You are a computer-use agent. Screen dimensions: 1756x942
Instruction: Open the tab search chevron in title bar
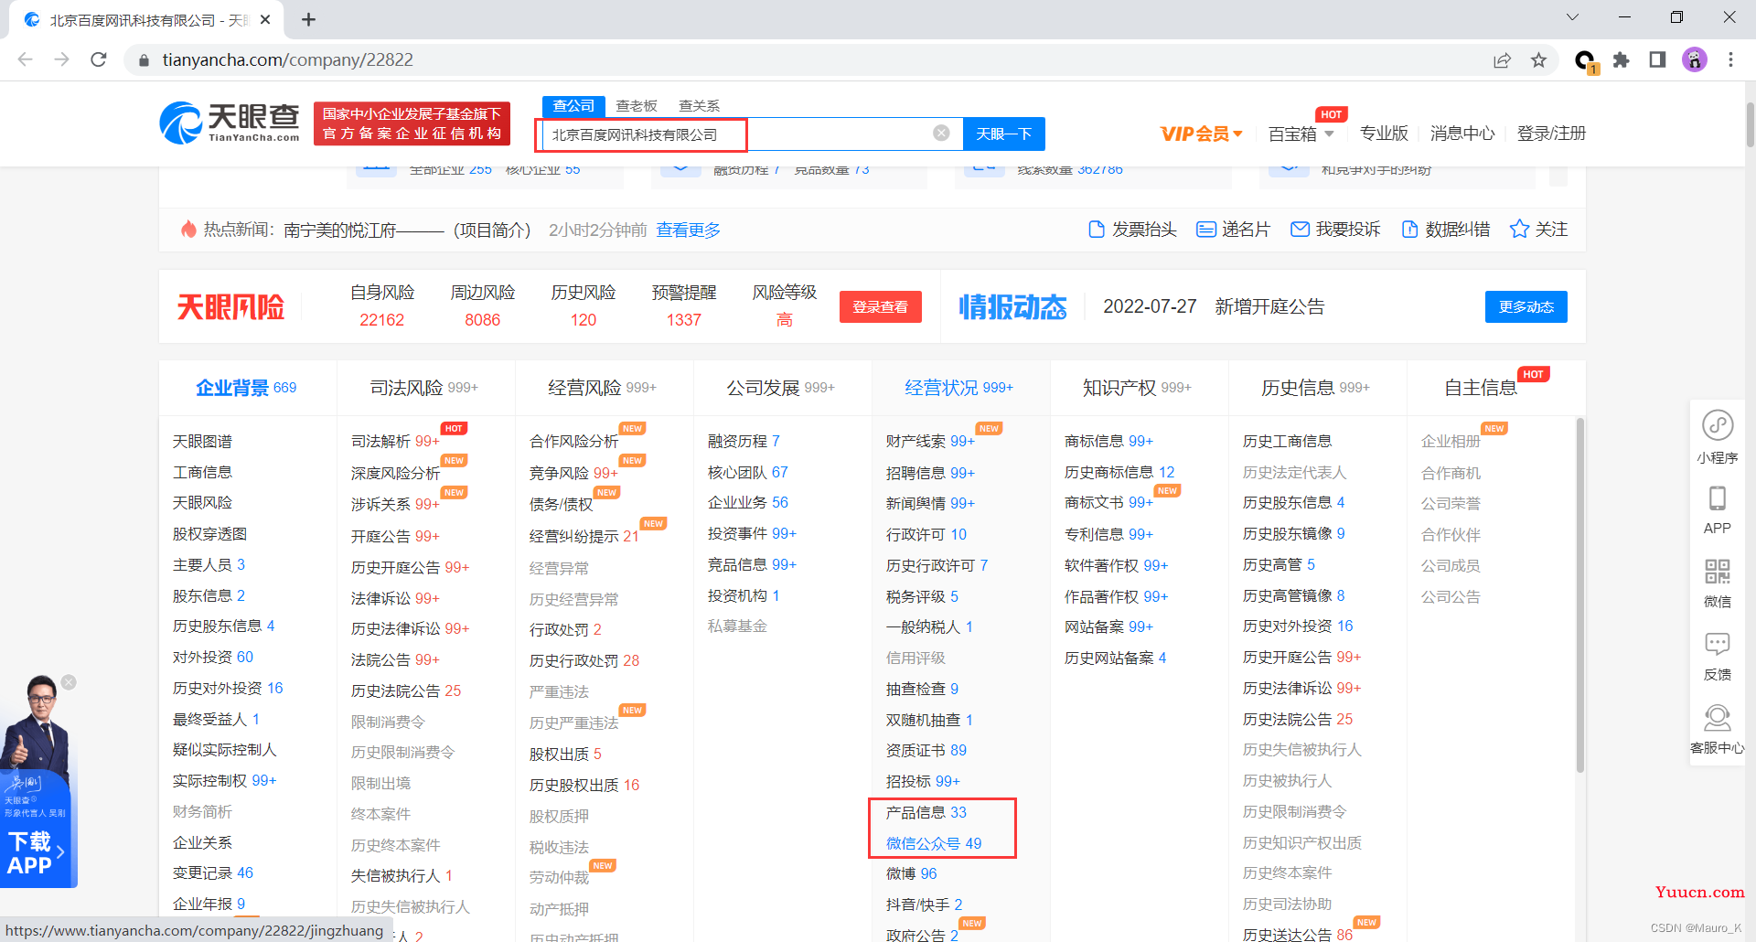coord(1572,17)
